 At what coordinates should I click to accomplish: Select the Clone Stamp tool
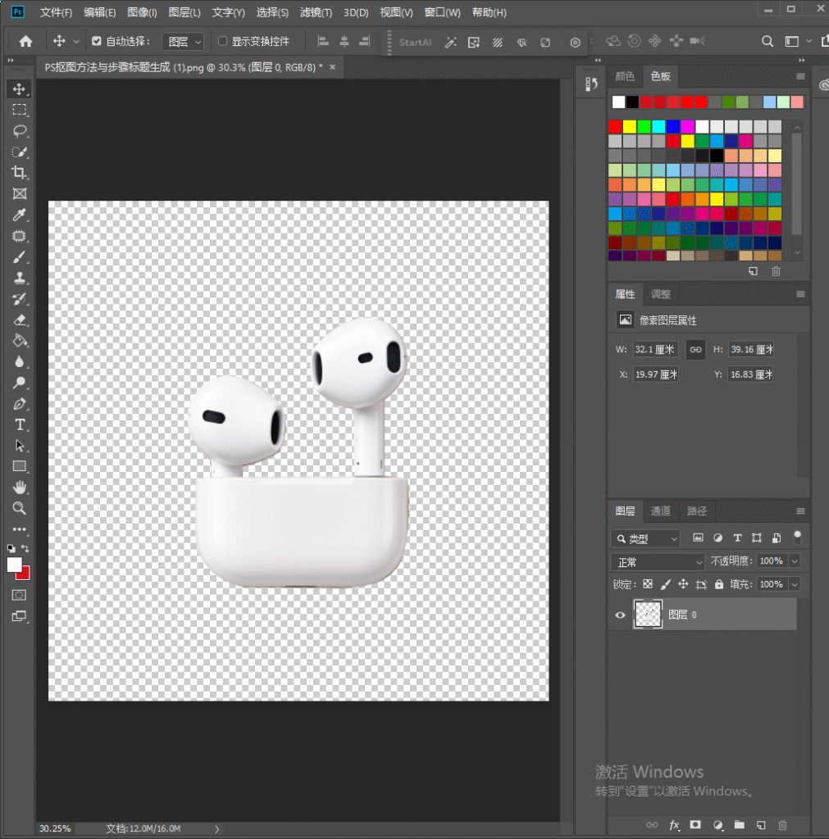click(20, 279)
